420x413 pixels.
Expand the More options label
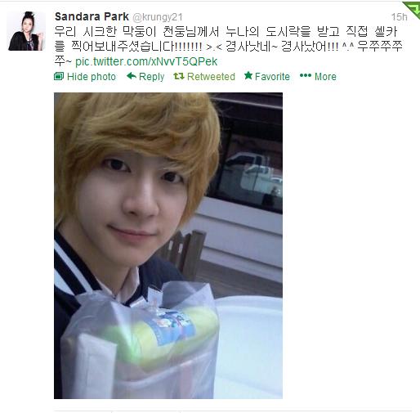coord(325,77)
